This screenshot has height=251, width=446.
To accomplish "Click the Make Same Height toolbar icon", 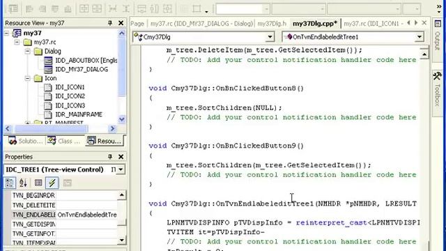I will 155,9.
